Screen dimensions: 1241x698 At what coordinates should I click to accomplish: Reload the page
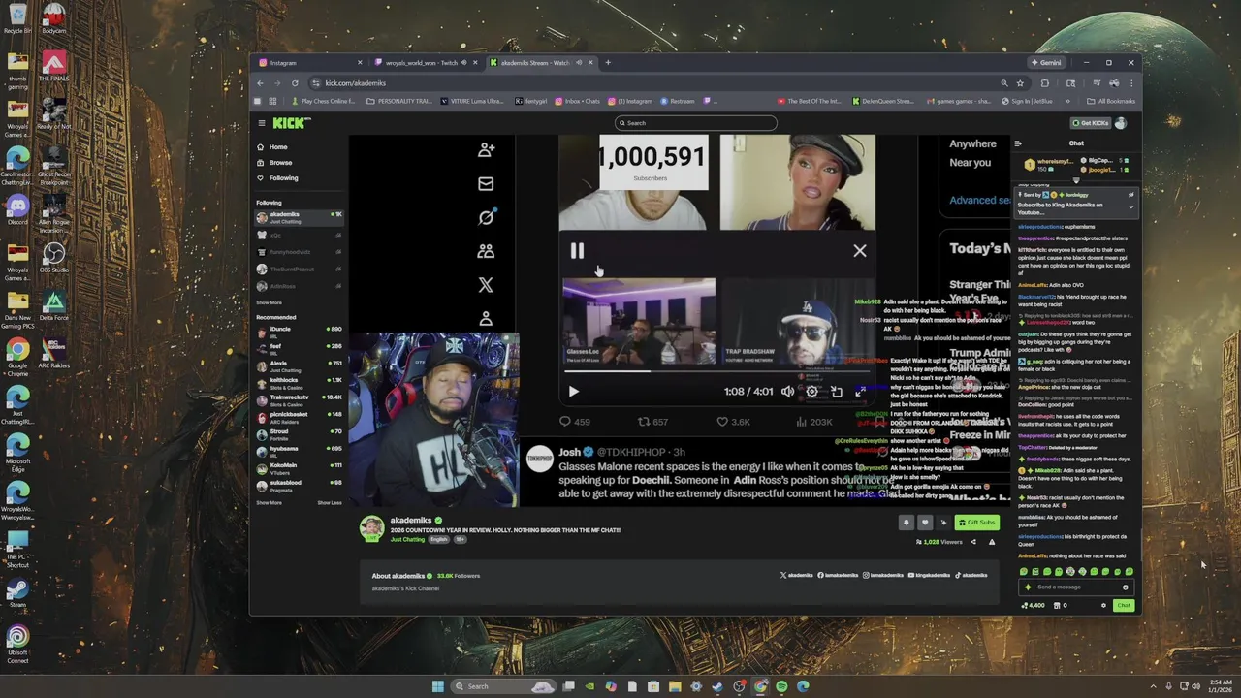pos(295,83)
